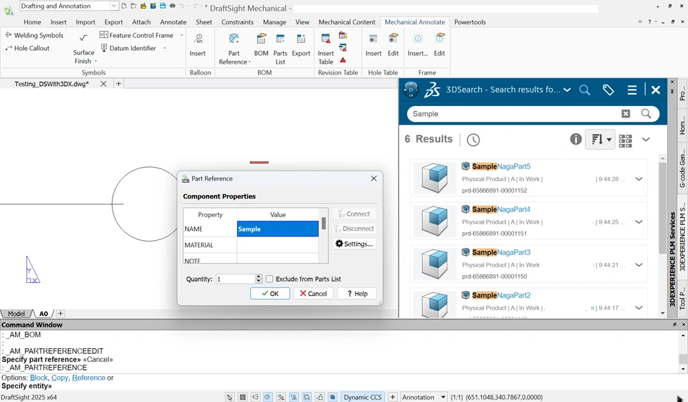Click Edit in the Hole Table group
The height and width of the screenshot is (402, 688).
[x=393, y=45]
